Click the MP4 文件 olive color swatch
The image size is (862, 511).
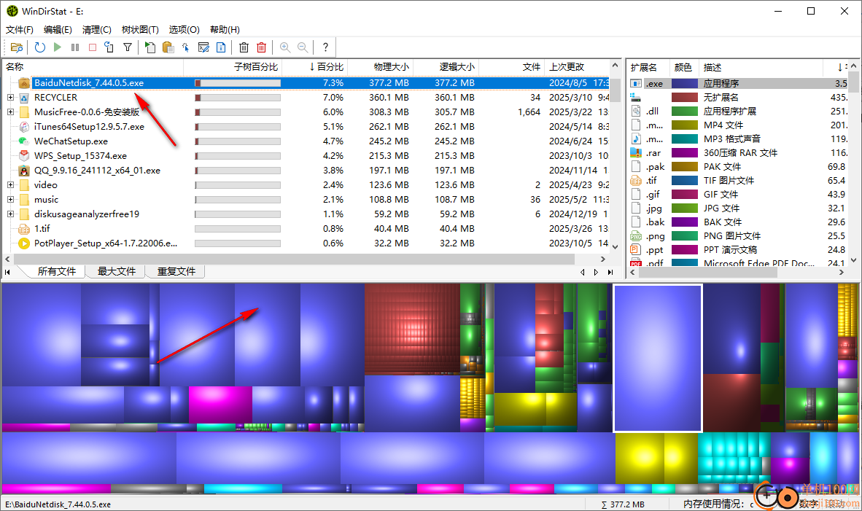685,125
